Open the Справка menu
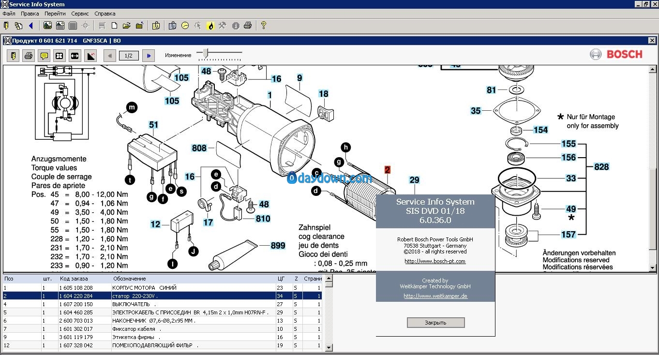The width and height of the screenshot is (659, 355). 105,14
